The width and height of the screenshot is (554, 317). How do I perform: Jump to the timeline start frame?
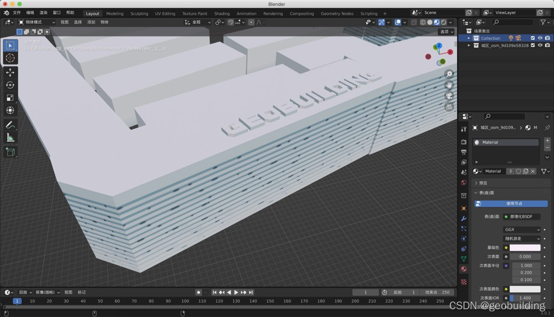214,292
